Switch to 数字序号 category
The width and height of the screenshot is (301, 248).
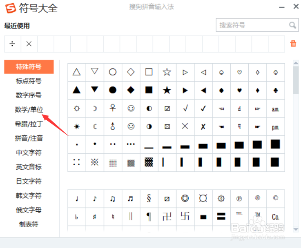coord(29,95)
